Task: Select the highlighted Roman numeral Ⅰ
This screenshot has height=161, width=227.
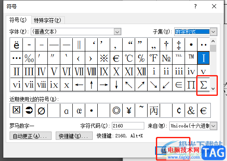Action: tap(203, 58)
